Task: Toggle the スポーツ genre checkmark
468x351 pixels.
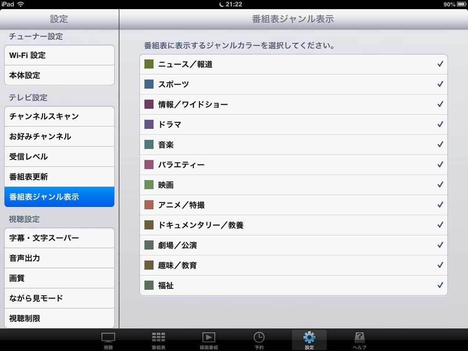Action: click(x=440, y=85)
